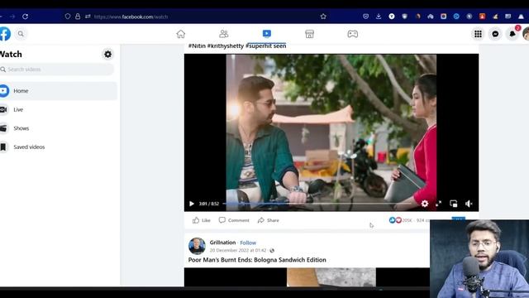This screenshot has width=529, height=298.
Task: Select the Watch video tab icon
Action: click(266, 33)
